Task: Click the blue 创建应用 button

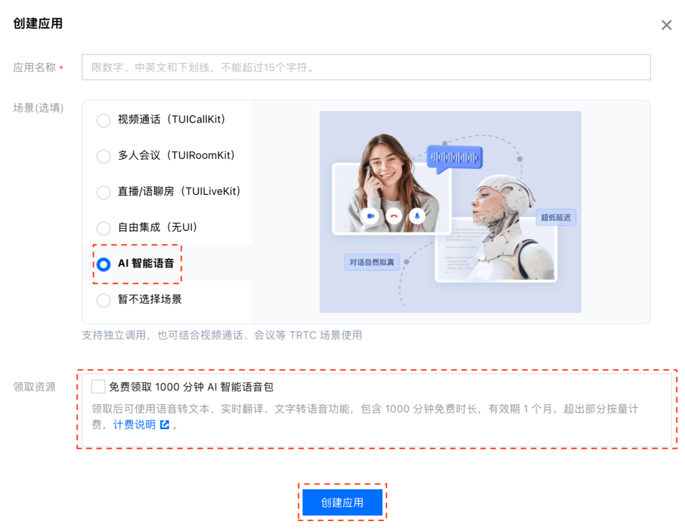Action: coord(342,502)
